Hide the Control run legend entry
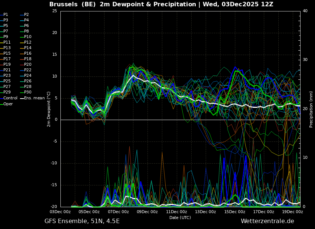Viewport: 315px width, 229px height. click(10, 98)
